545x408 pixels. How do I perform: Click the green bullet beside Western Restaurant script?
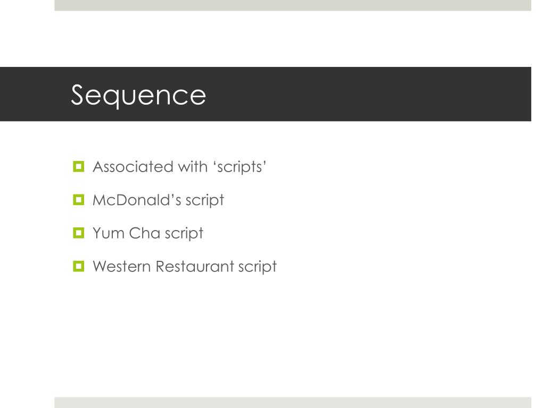point(79,266)
